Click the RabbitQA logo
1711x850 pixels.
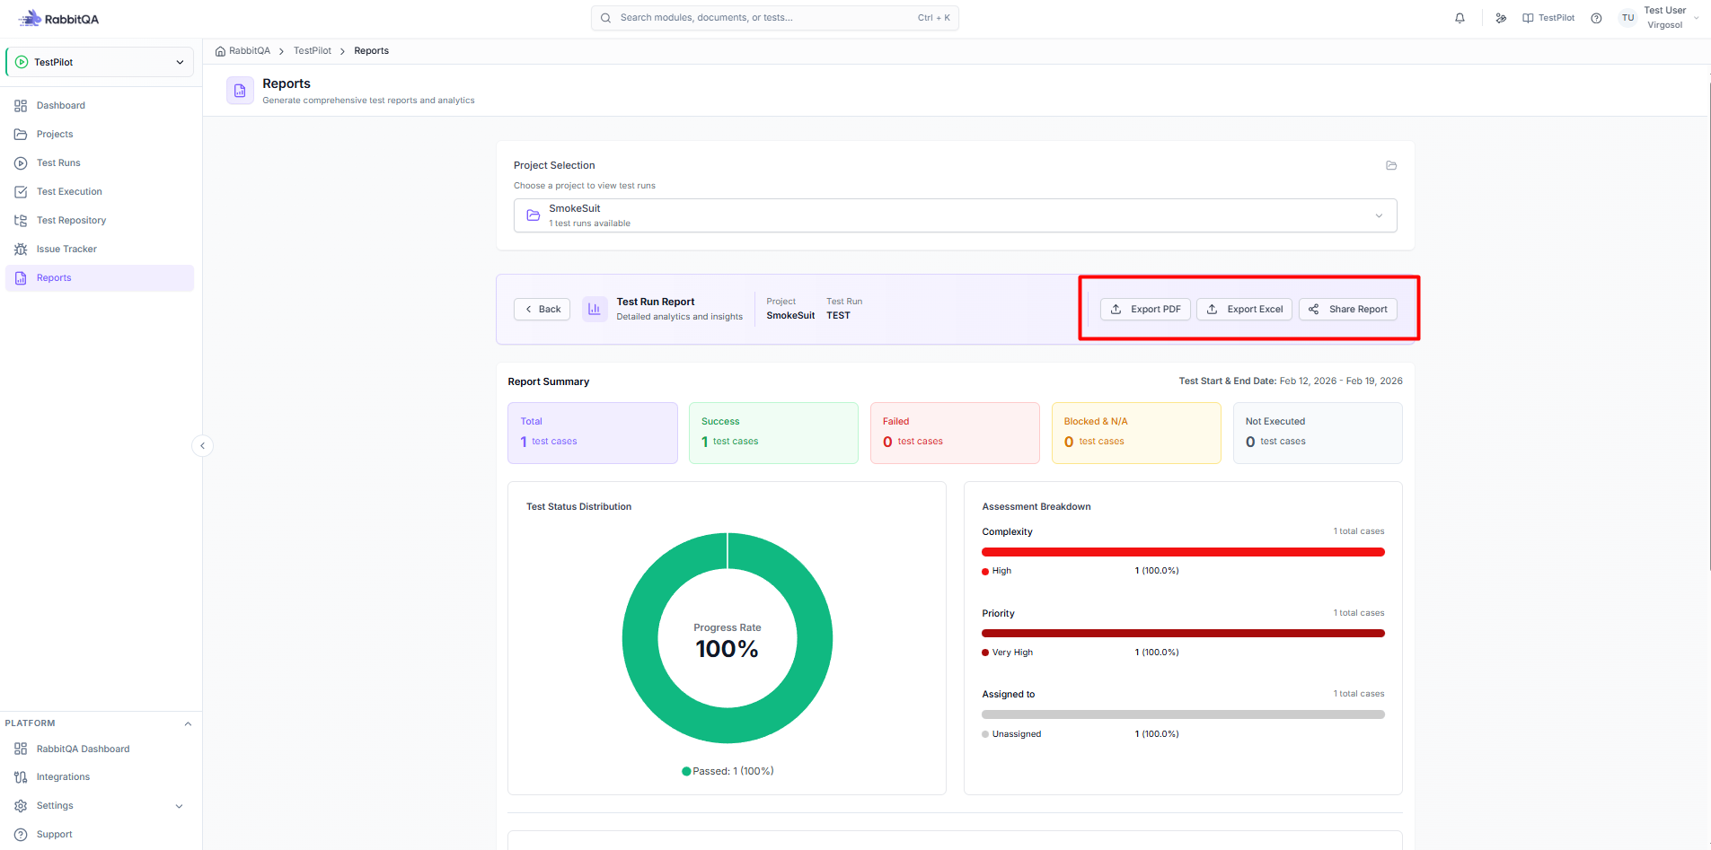point(58,19)
